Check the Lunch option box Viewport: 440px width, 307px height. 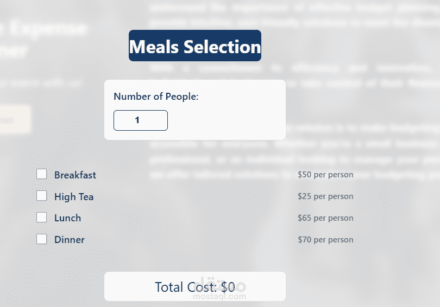point(42,218)
